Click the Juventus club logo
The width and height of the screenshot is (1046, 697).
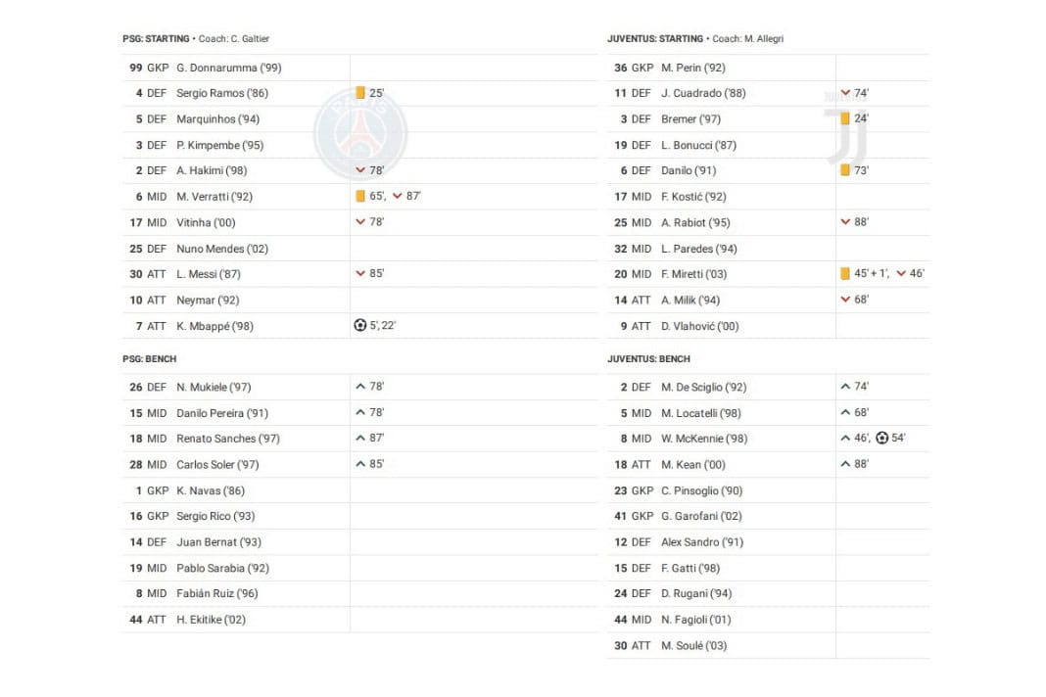[844, 131]
